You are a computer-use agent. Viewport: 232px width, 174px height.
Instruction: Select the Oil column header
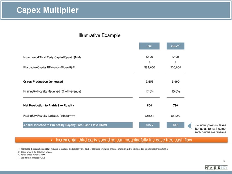(149, 46)
